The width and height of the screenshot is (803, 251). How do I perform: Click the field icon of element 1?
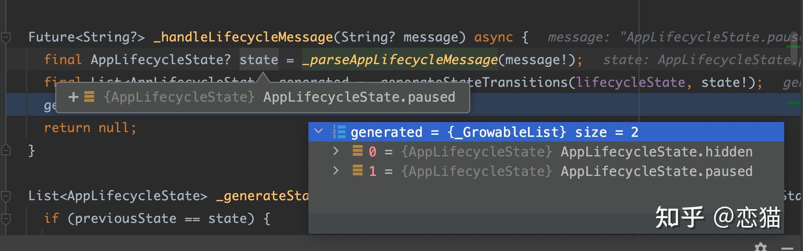pyautogui.click(x=357, y=170)
